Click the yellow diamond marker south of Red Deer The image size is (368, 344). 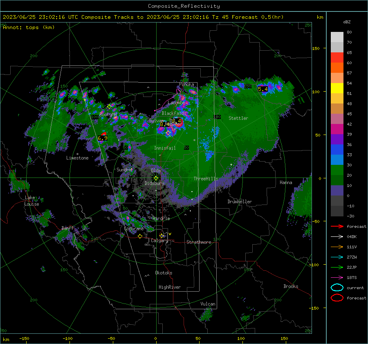tap(168, 133)
